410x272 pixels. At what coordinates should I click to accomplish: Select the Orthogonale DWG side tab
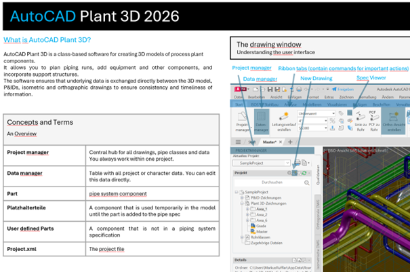318,214
